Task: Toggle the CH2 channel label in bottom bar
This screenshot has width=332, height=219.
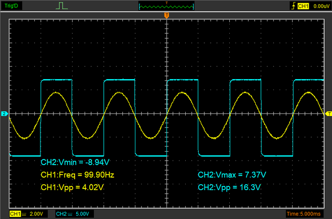Action: point(61,213)
